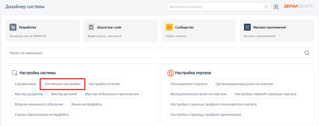Open Пользователи портала
The image size is (319, 126).
click(x=189, y=84)
